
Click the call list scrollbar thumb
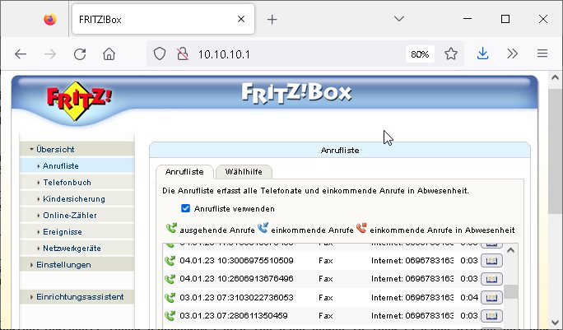coord(511,291)
